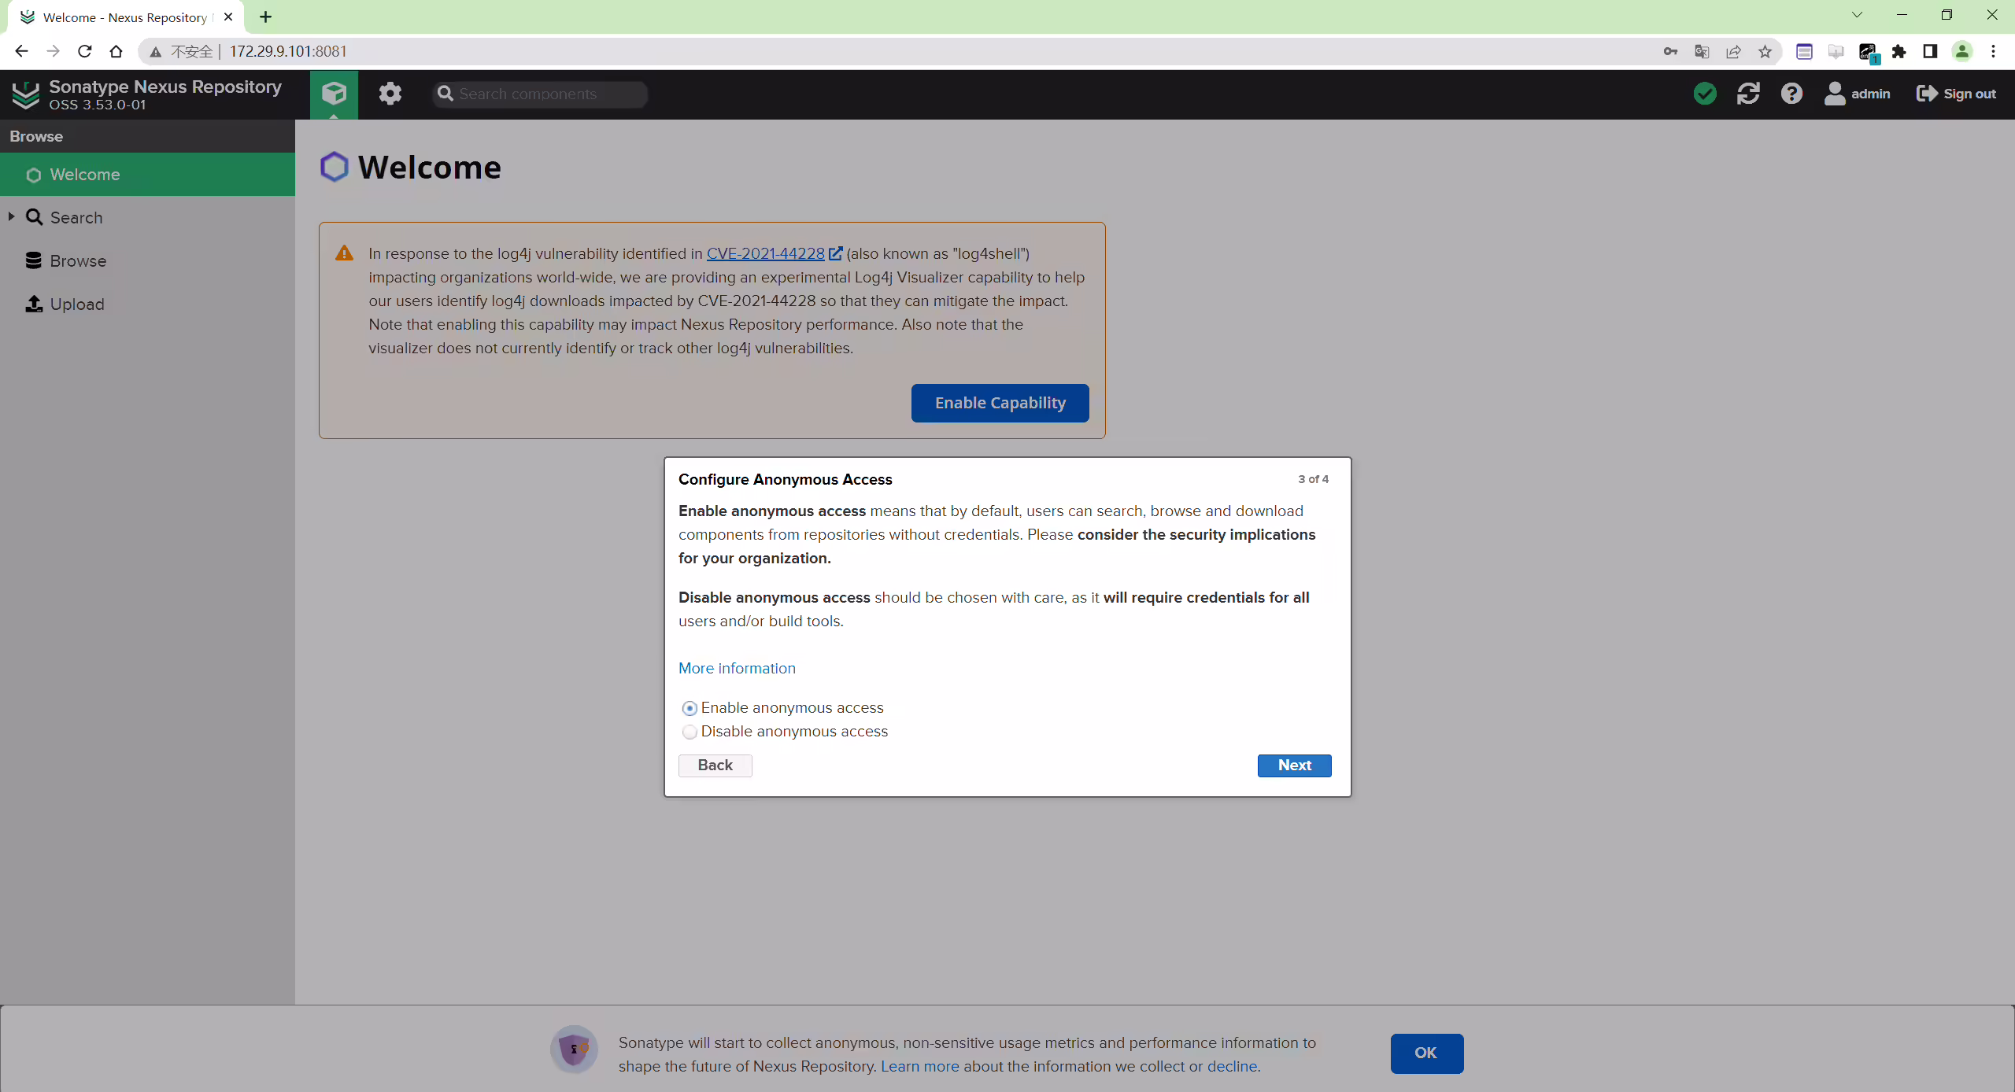Click the Refresh icon in header
The image size is (2015, 1092).
(x=1748, y=94)
